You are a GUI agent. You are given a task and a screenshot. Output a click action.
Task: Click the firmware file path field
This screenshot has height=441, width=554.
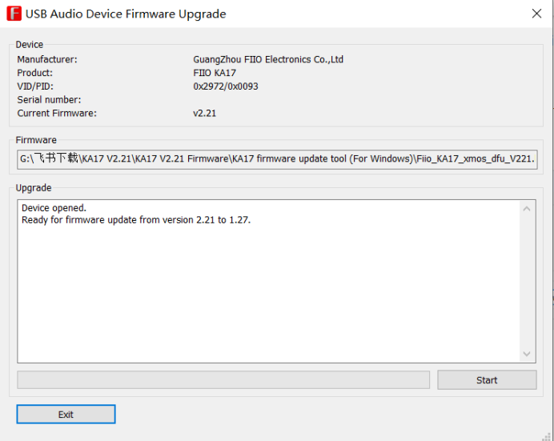point(276,159)
